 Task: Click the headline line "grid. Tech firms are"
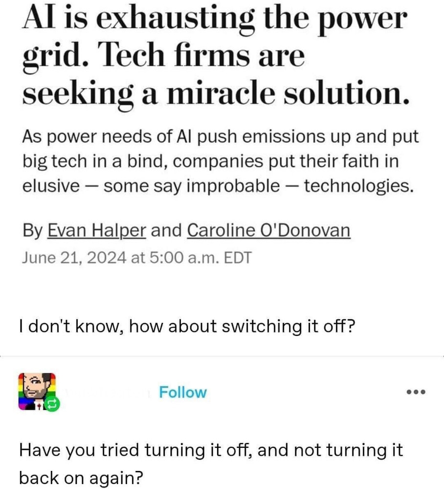(x=164, y=56)
